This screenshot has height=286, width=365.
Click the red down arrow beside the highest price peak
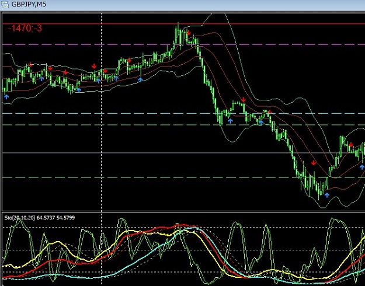click(x=189, y=33)
